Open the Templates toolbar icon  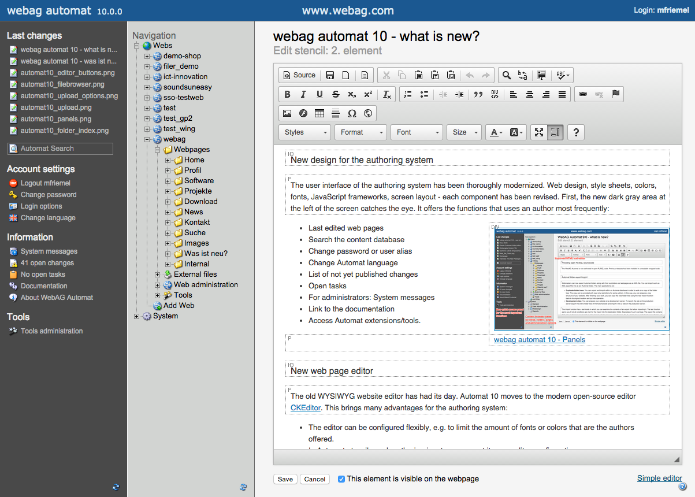(365, 75)
